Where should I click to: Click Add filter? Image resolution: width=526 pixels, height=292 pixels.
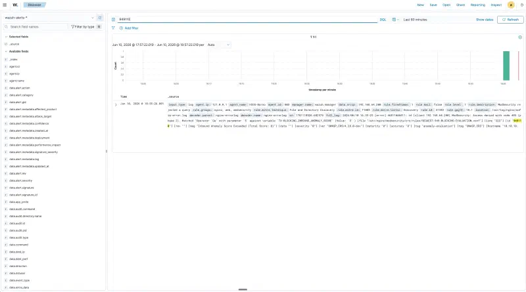click(x=129, y=28)
